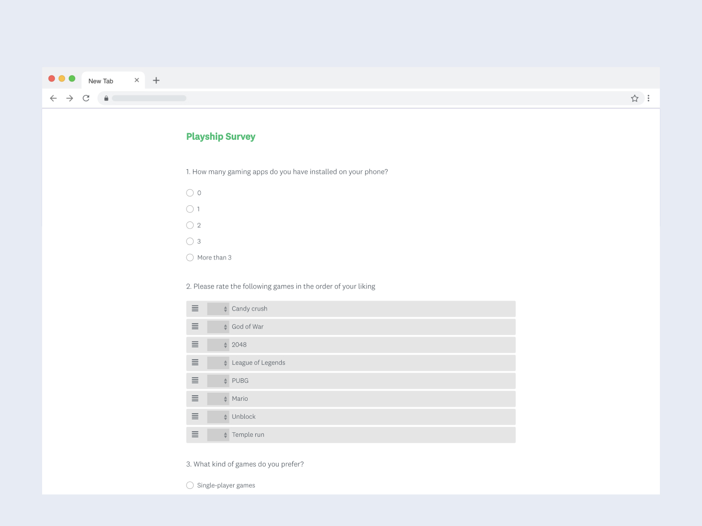
Task: Grab the drag handle for PUBG
Action: click(195, 381)
